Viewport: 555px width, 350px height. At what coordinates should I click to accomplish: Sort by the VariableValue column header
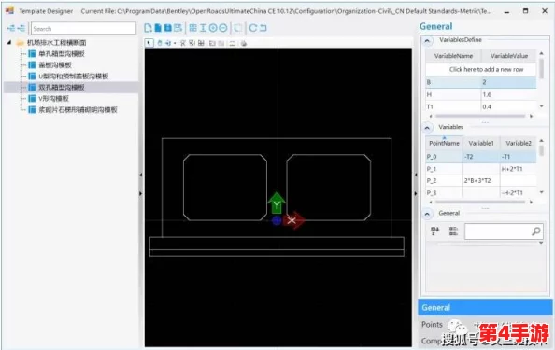click(x=508, y=56)
